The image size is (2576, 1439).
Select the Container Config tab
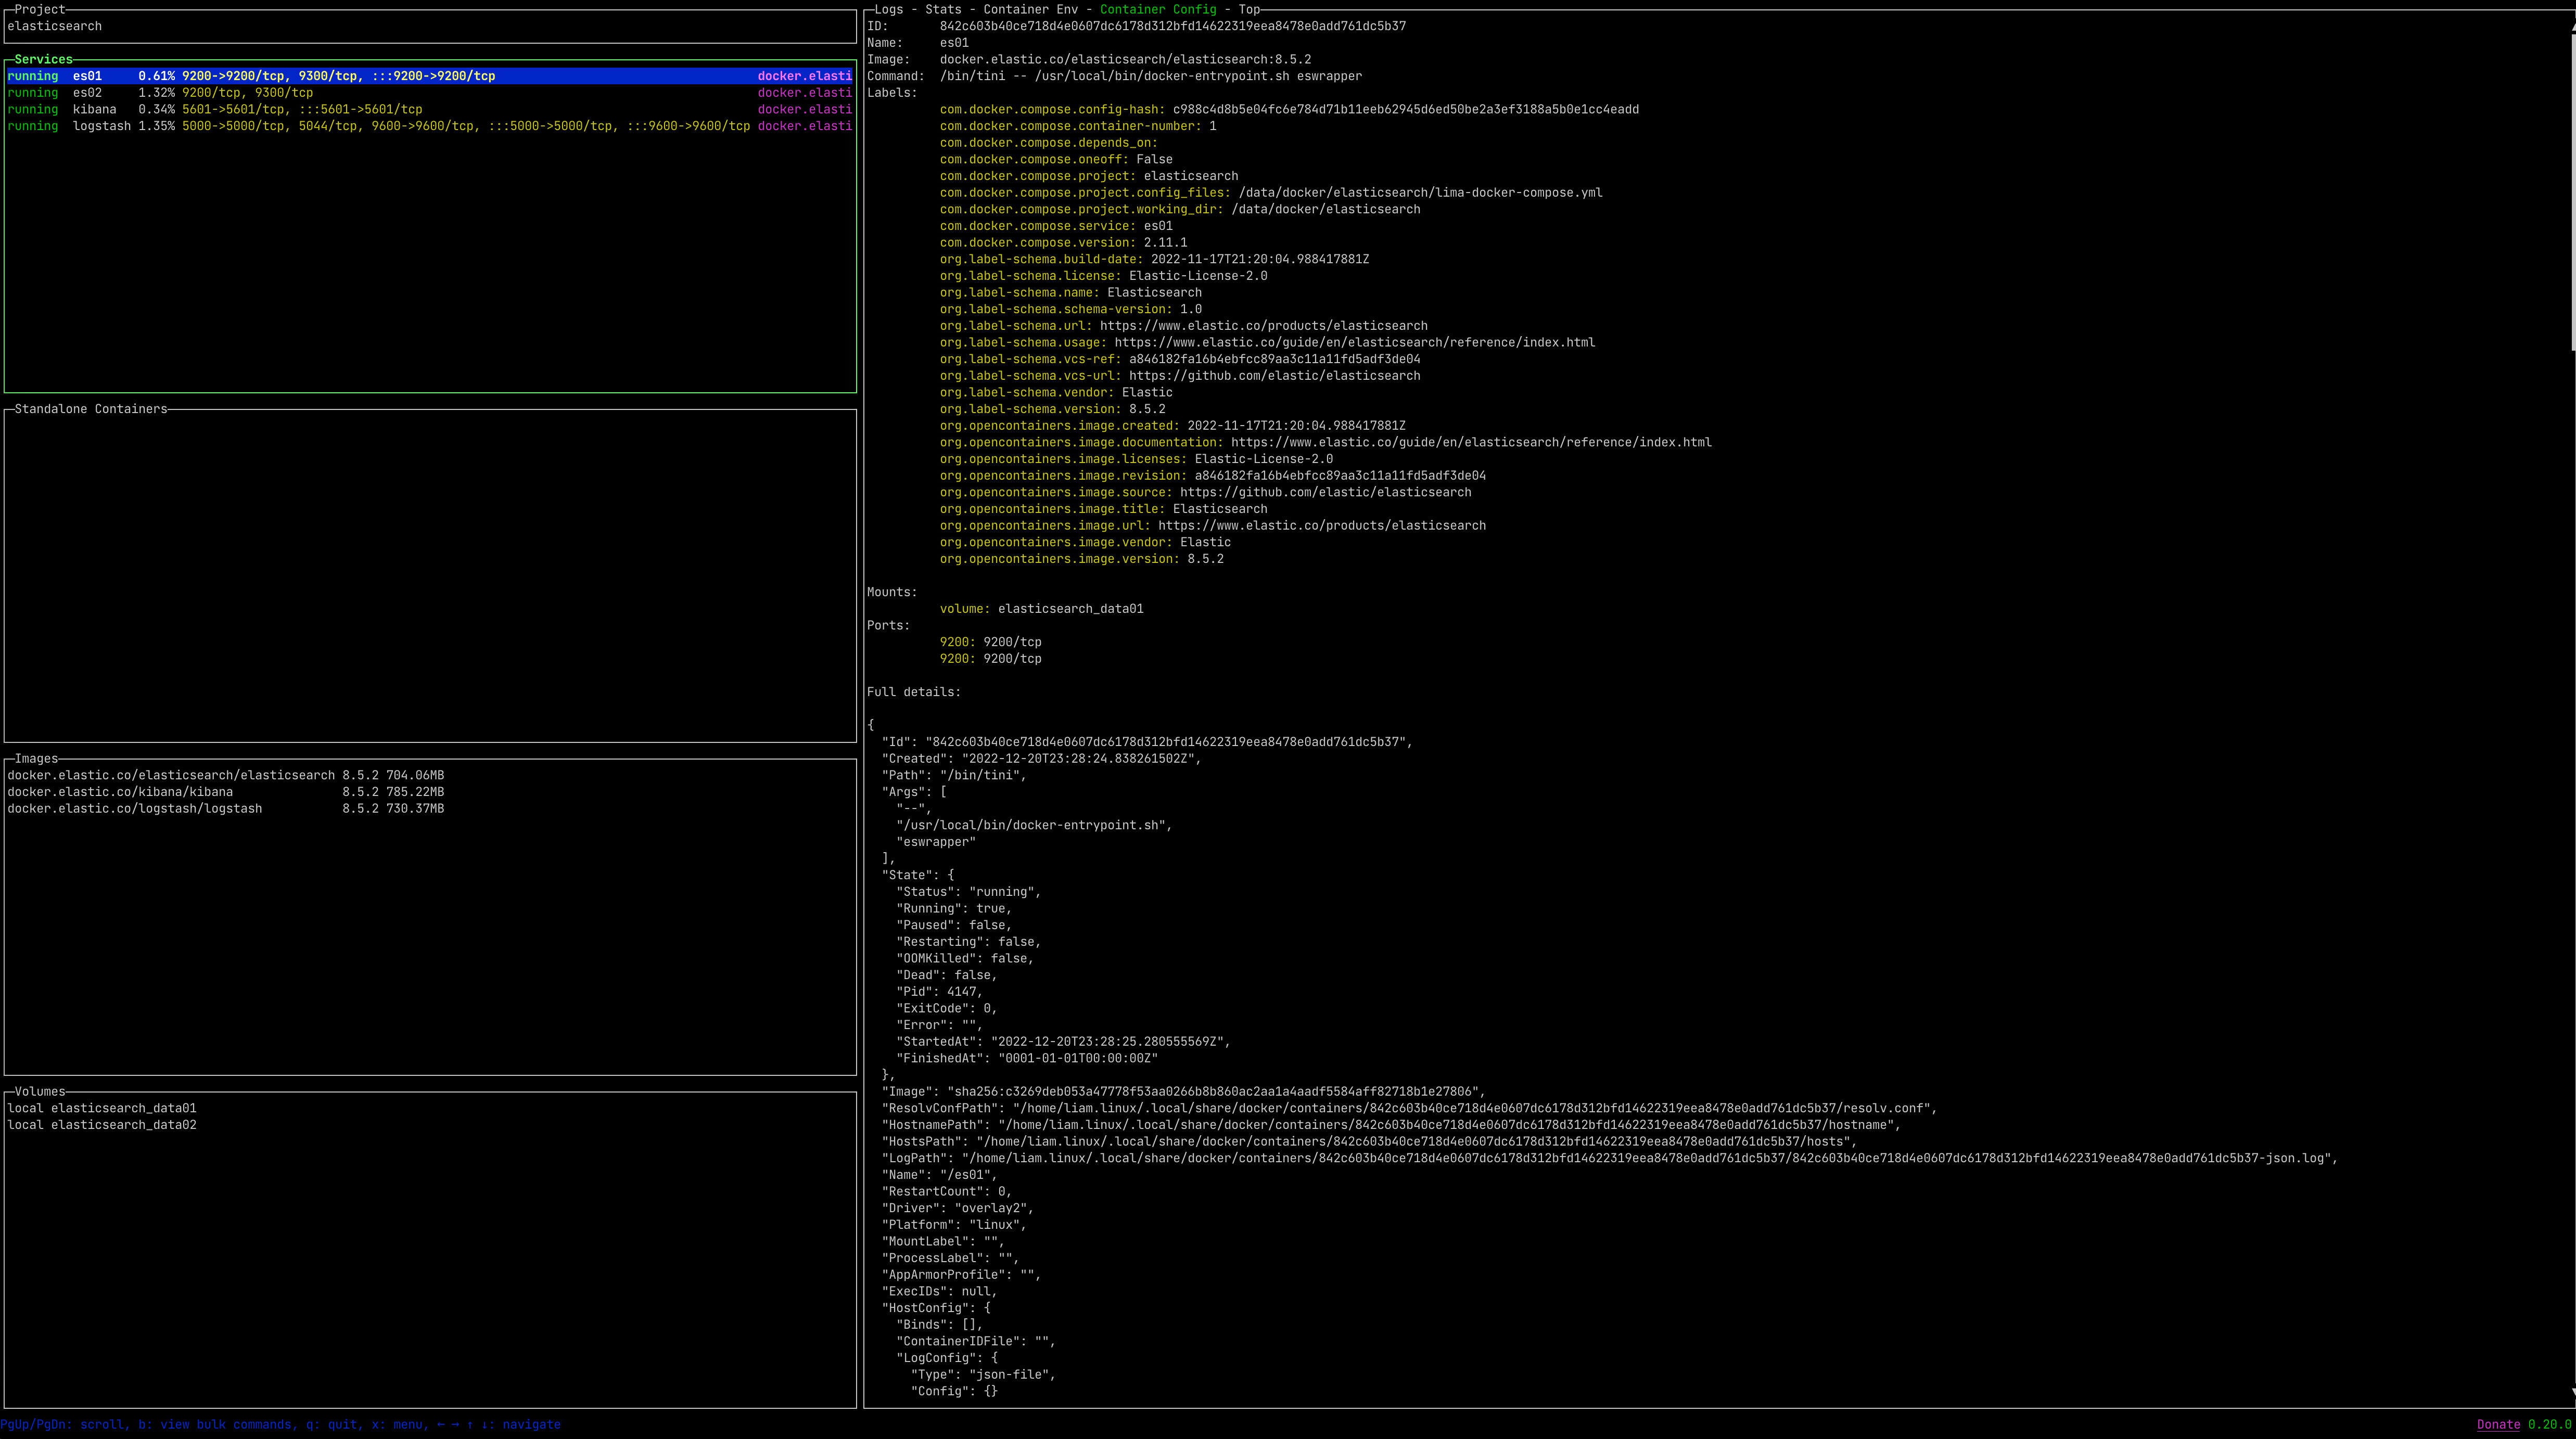(1158, 9)
